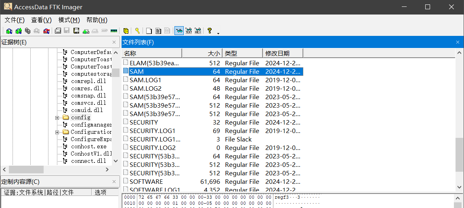Viewport: 464px width, 208px height.
Task: Click grayed Create Custom Content Image icon
Action: [x=95, y=31]
